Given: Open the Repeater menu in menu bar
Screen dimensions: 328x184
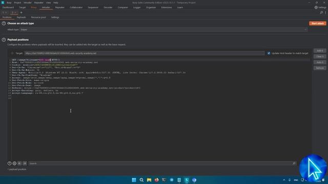Looking at the screenshot, I should pyautogui.click(x=39, y=3).
